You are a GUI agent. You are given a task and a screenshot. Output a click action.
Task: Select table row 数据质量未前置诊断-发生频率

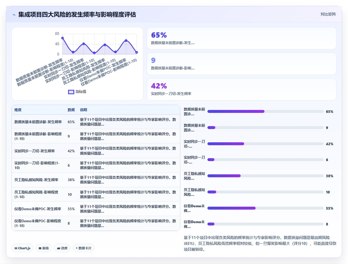(96, 122)
